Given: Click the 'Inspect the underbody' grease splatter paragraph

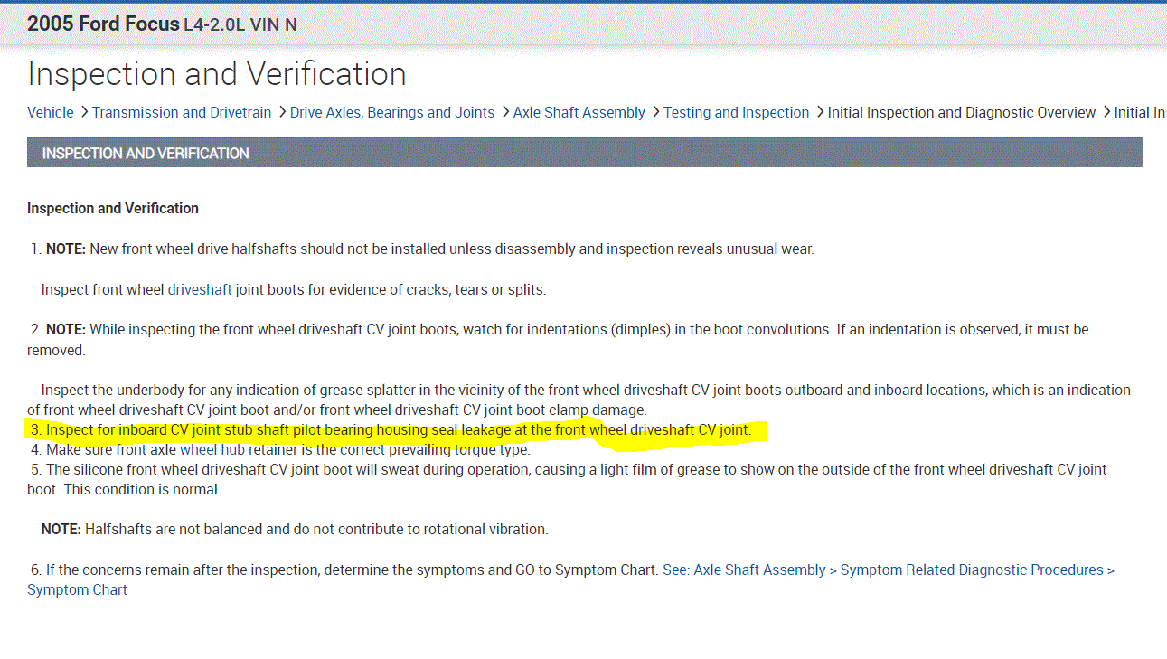Looking at the screenshot, I should tap(579, 400).
